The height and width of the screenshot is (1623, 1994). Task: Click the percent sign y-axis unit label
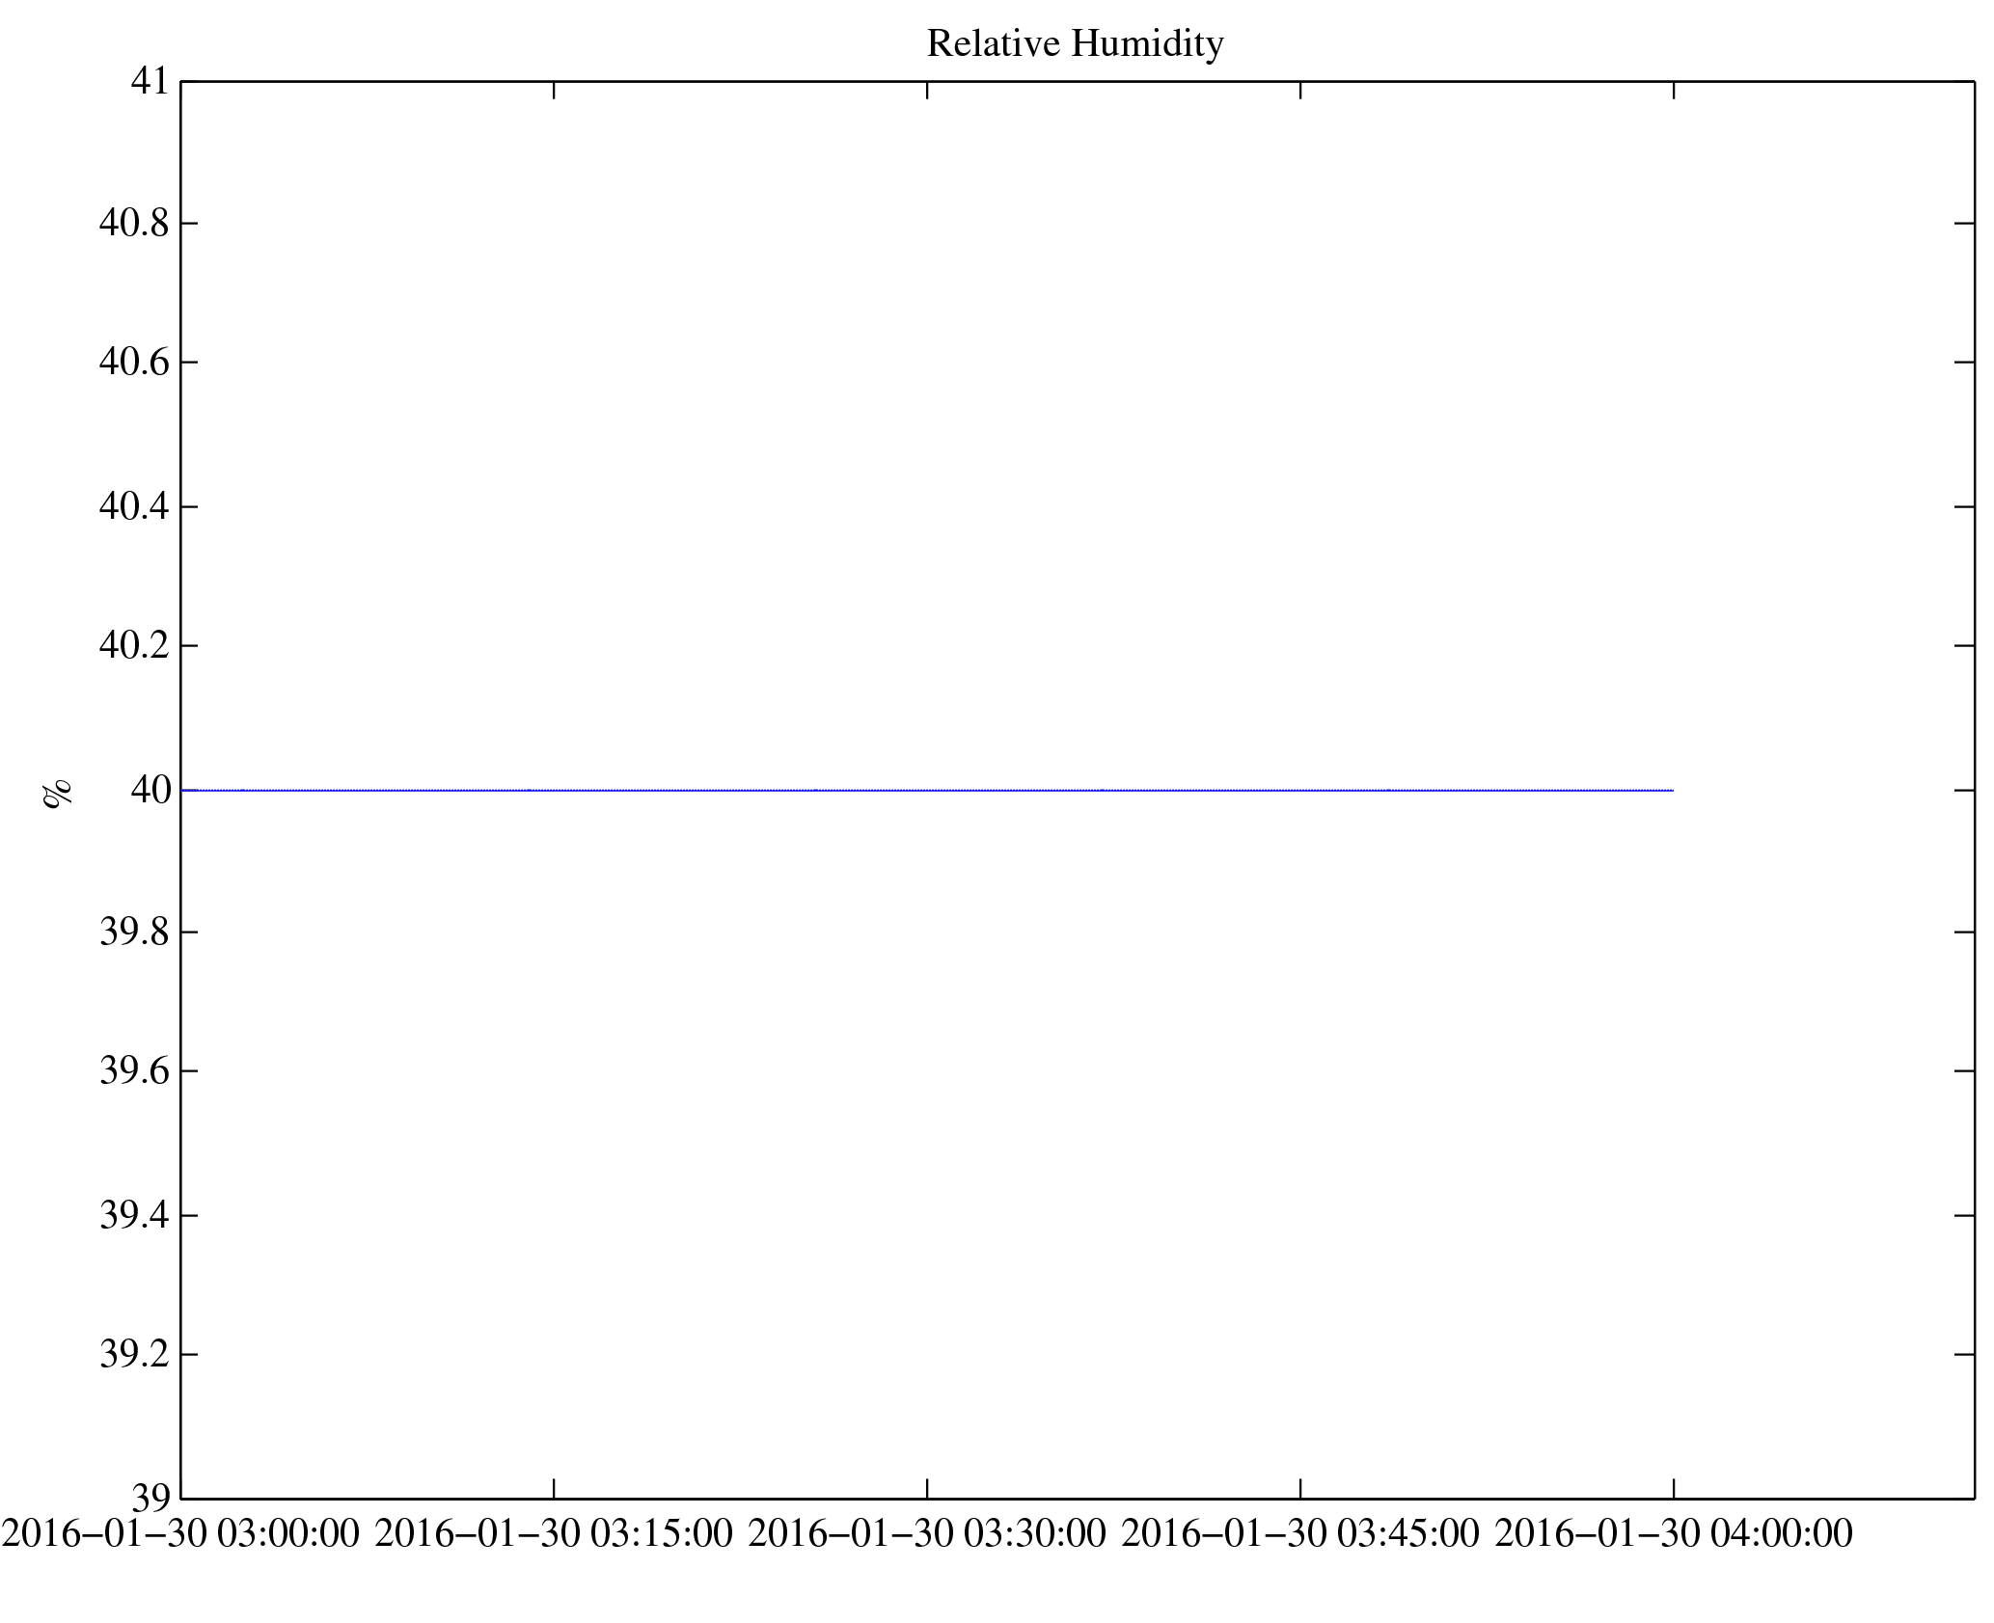[57, 792]
